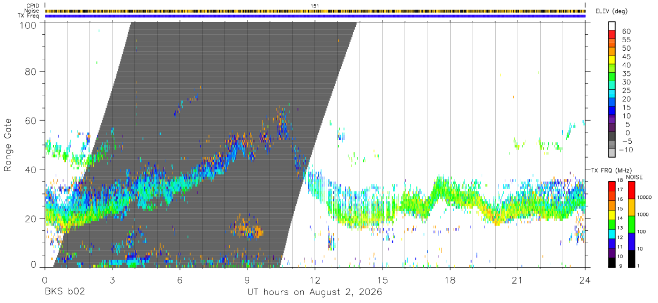The height and width of the screenshot is (303, 658).
Task: Click the light gray -10 elevation swatch
Action: pyautogui.click(x=612, y=153)
